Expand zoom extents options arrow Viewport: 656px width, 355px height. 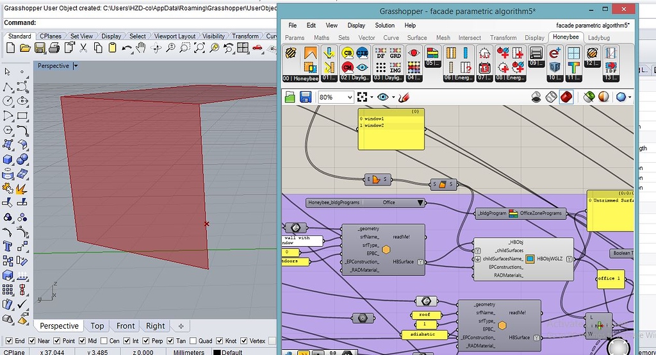point(372,97)
